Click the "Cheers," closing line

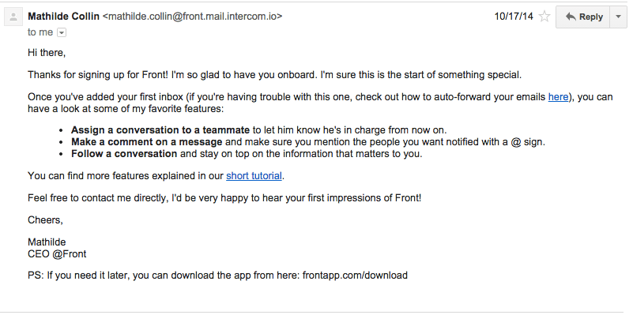45,220
